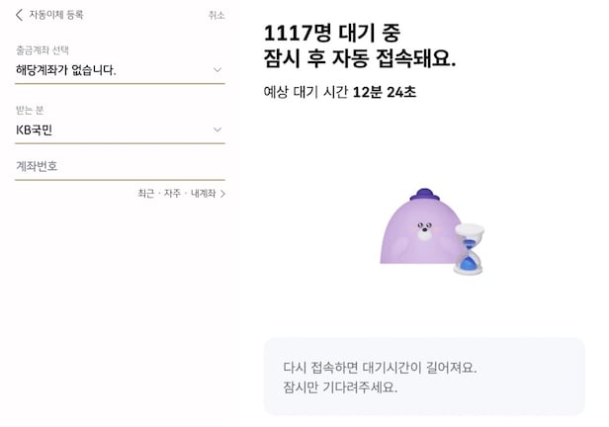The image size is (609, 427).
Task: Expand the chevron beside 해당계좌가 없습니다
Action: [217, 69]
